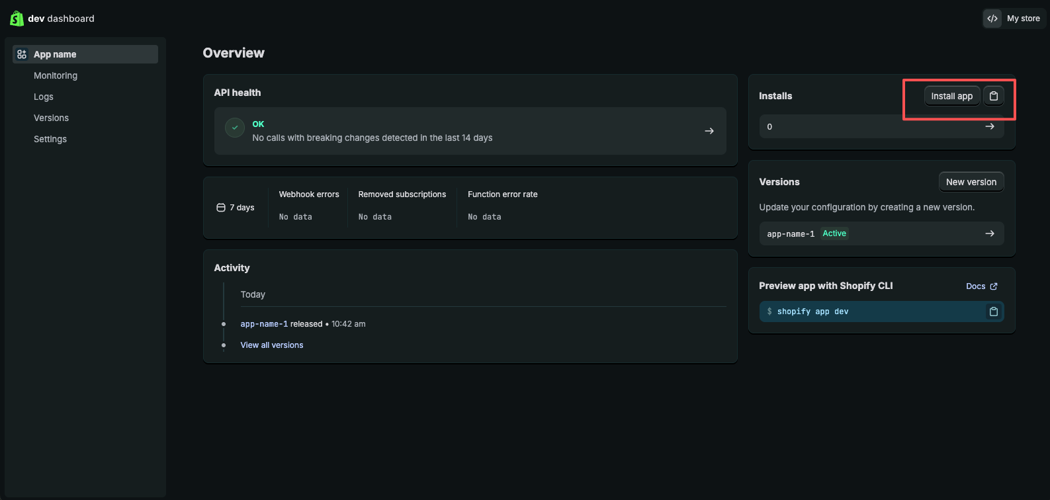Viewport: 1050px width, 500px height.
Task: Copy the shopify app dev command
Action: [993, 312]
